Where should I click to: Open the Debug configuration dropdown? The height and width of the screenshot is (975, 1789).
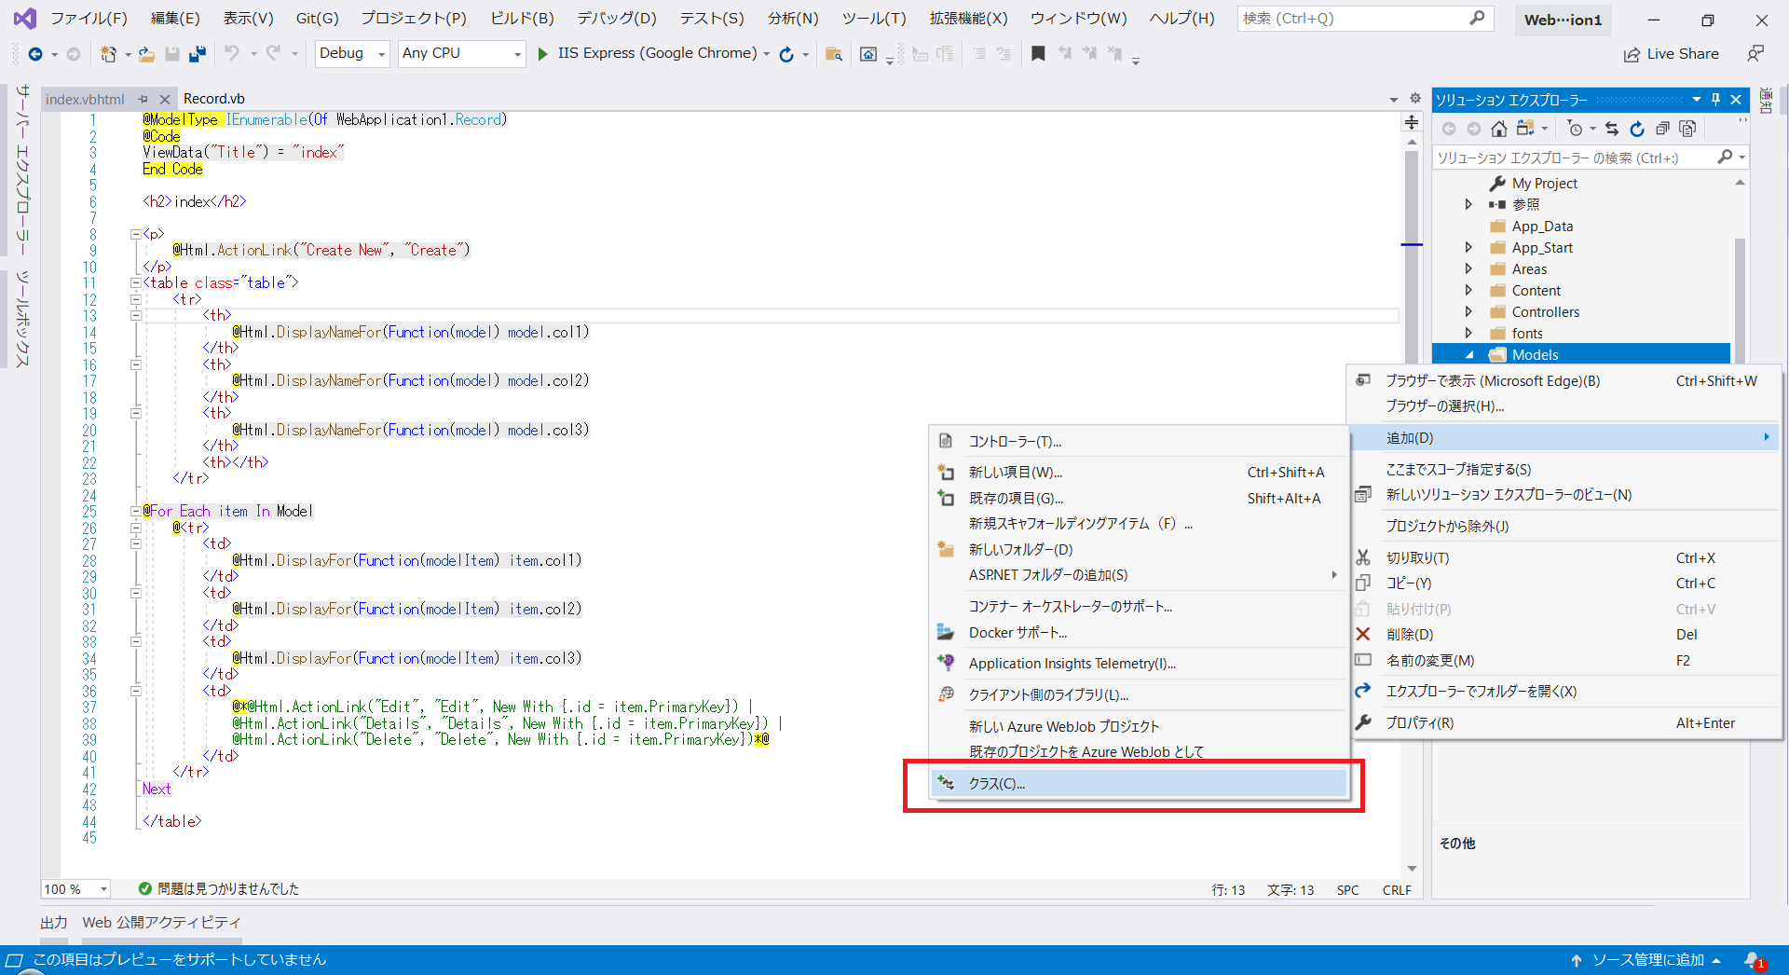[x=351, y=53]
